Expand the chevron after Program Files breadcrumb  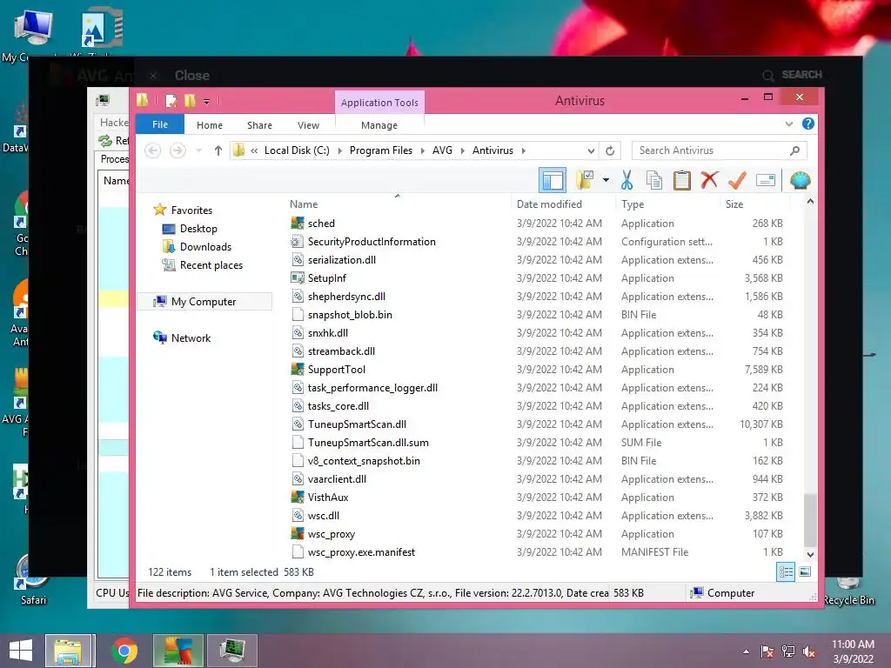point(423,150)
